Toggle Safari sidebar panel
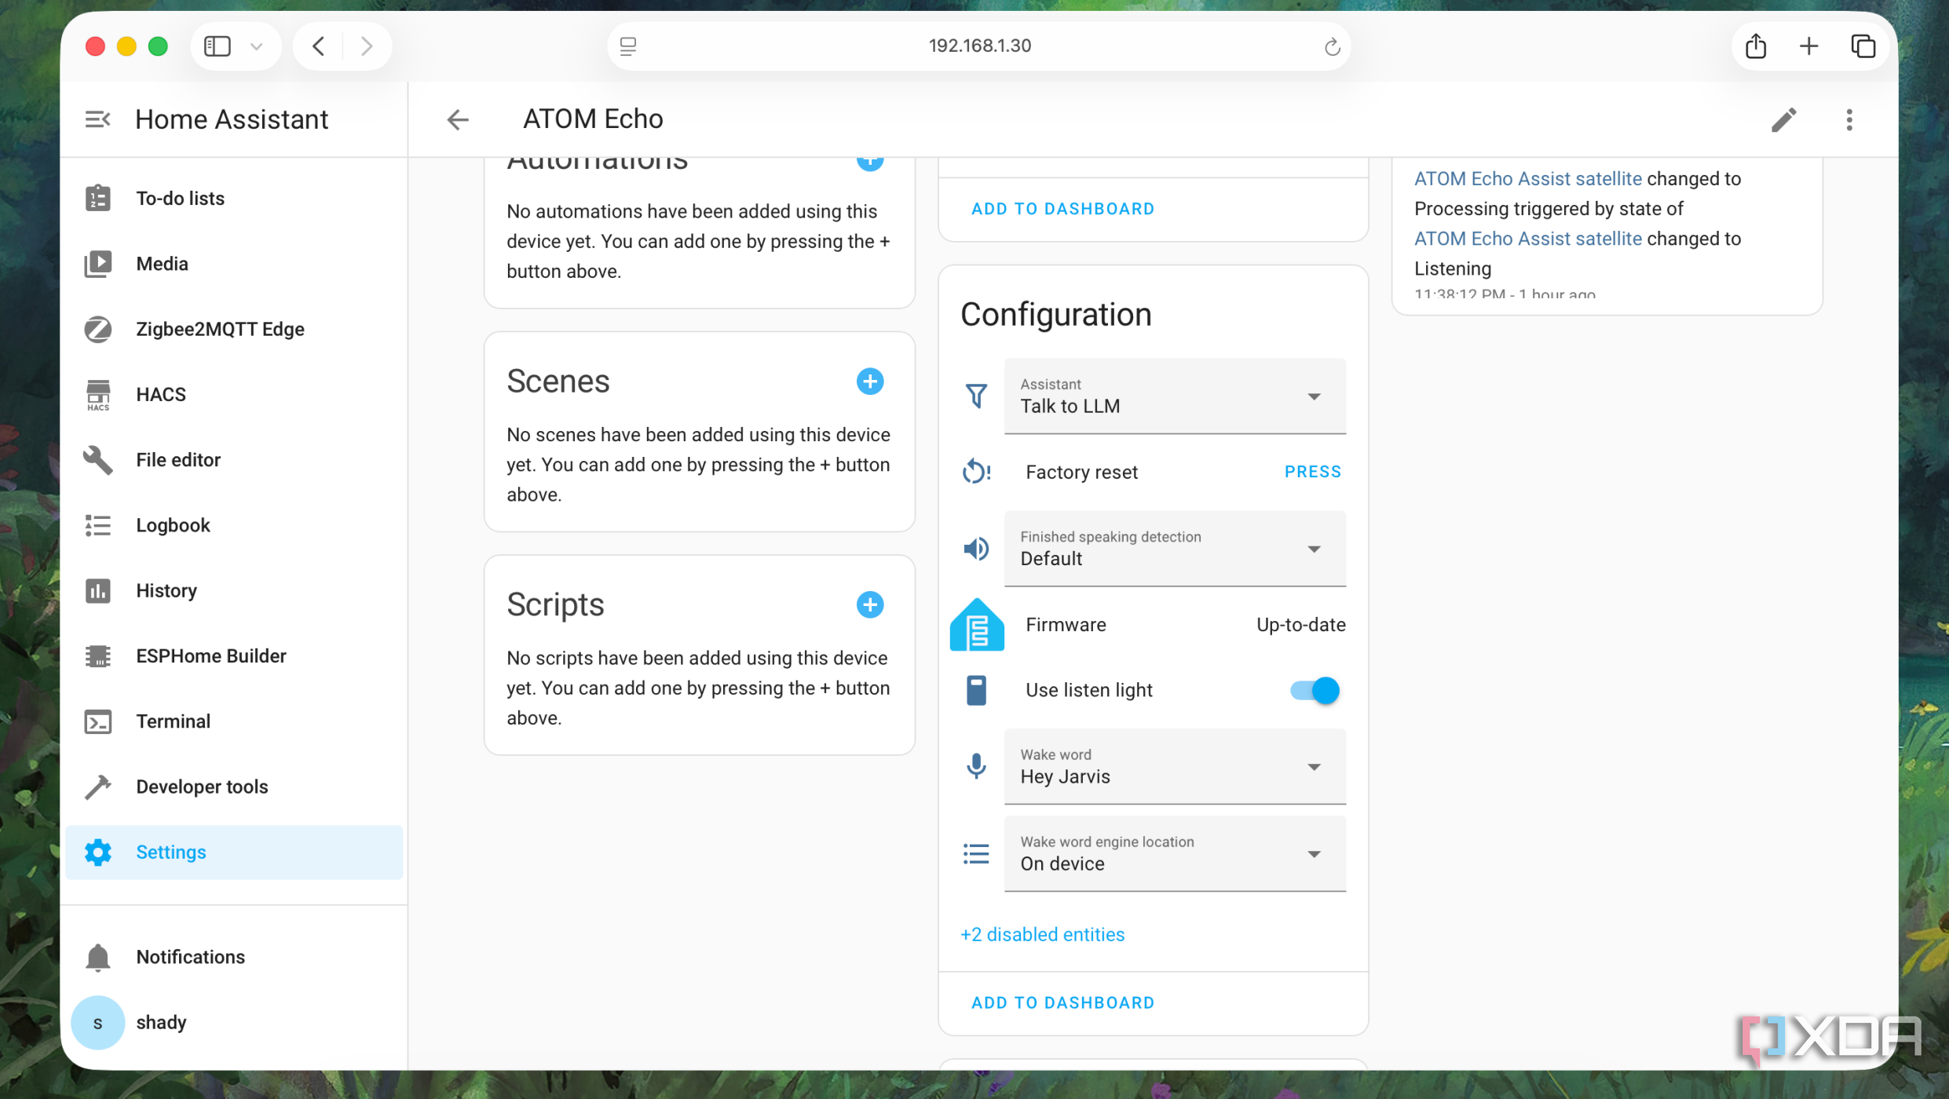The width and height of the screenshot is (1949, 1099). [218, 46]
